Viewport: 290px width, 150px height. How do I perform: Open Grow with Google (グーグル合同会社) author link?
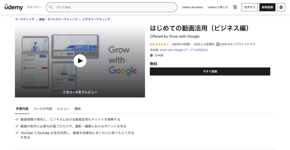click(184, 50)
